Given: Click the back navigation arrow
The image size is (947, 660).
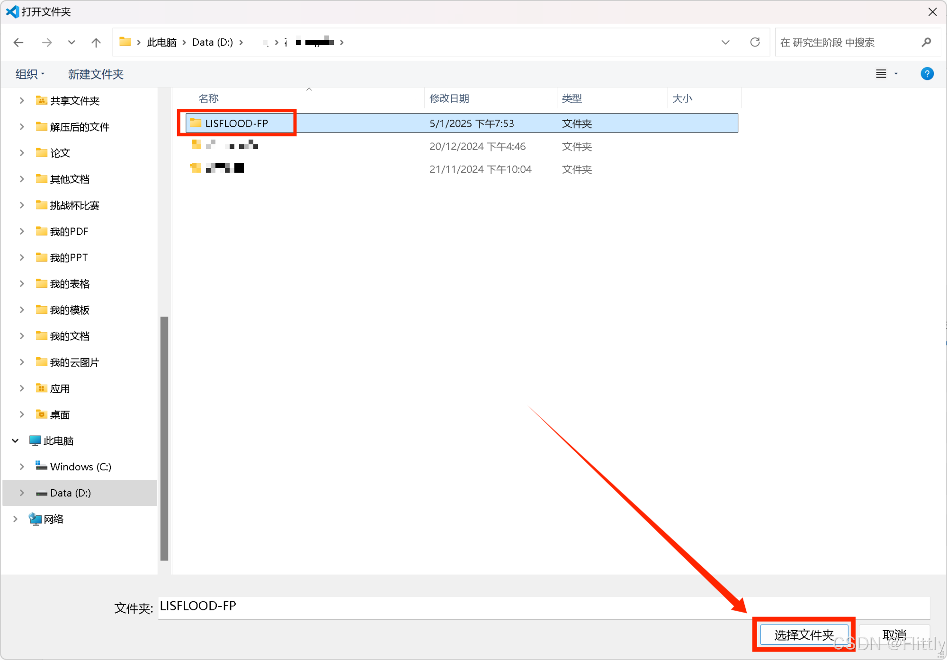Looking at the screenshot, I should tap(18, 43).
